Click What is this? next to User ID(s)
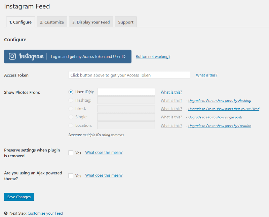This screenshot has width=269, height=217. (171, 92)
